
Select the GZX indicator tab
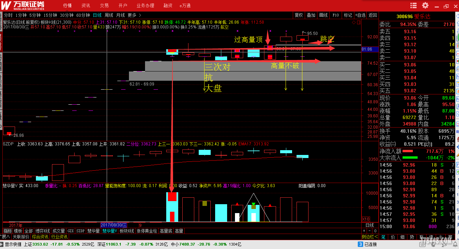pos(70,231)
